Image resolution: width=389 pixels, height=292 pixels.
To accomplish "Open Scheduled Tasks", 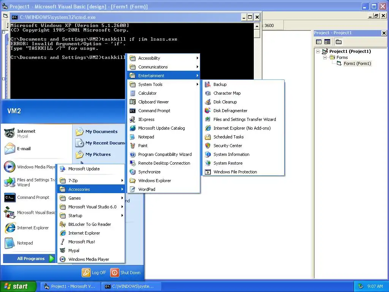I will tap(244, 137).
